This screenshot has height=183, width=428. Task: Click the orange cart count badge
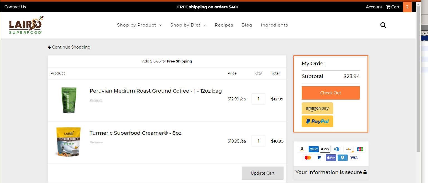click(407, 7)
